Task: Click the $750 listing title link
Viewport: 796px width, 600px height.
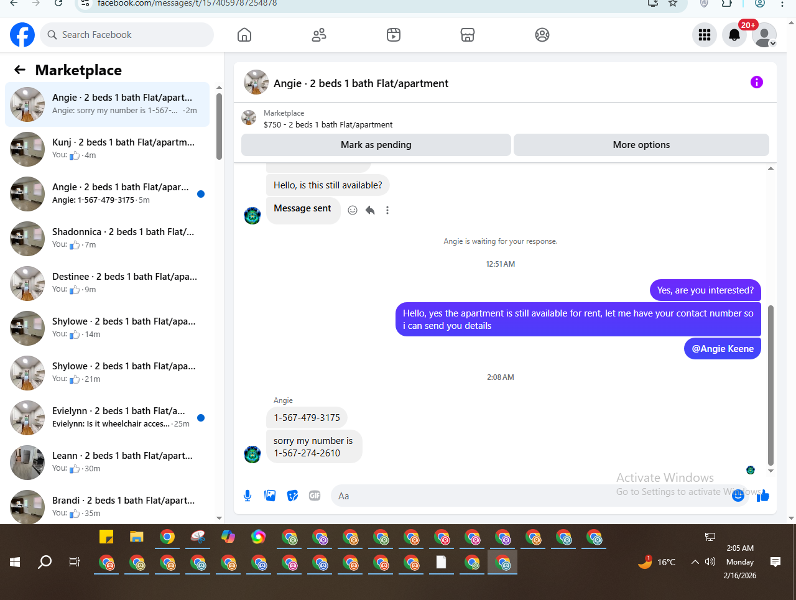Action: coord(328,124)
